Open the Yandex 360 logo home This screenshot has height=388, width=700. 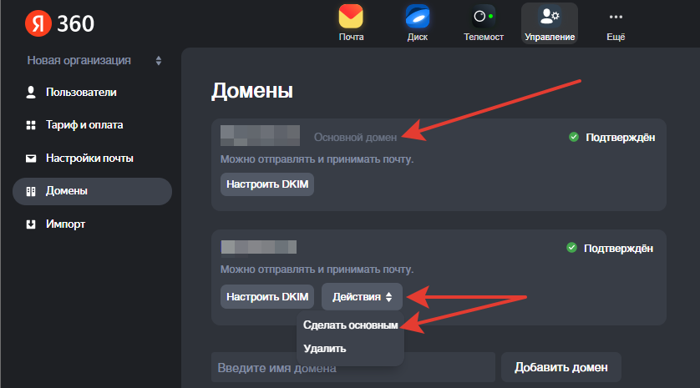[60, 23]
